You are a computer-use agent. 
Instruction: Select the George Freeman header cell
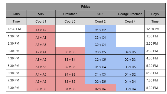[130, 14]
